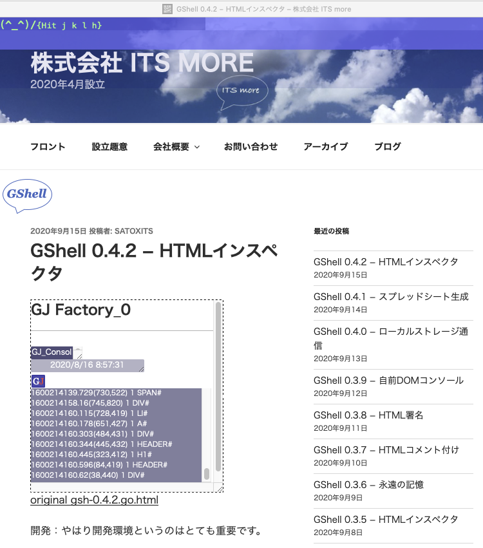This screenshot has width=483, height=548.
Task: Open original gsh-0.4.2.go.html link
Action: (94, 500)
